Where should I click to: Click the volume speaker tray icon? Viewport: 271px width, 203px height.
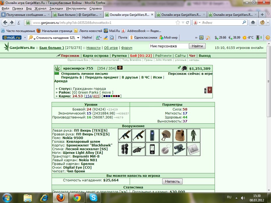243,198
